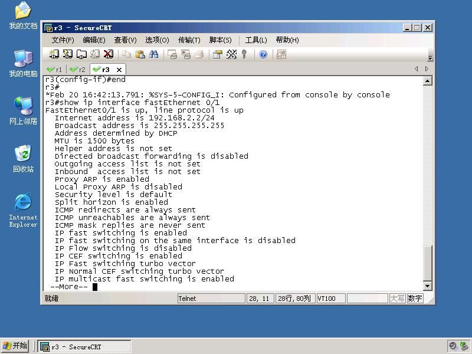472x354 pixels.
Task: Click the 我的电脑 desktop icon
Action: 23,64
